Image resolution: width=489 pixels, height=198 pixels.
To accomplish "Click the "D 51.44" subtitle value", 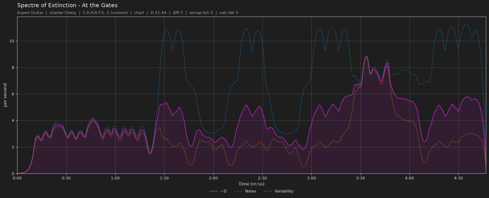I will click(158, 13).
